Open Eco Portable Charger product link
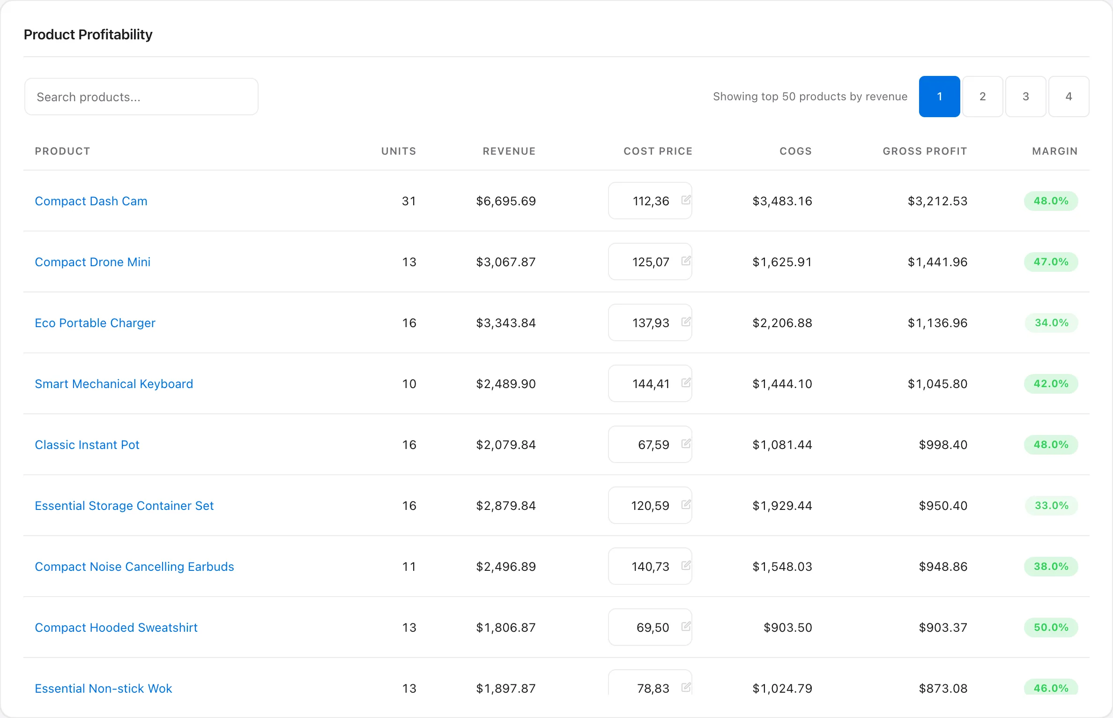Image resolution: width=1113 pixels, height=718 pixels. (x=95, y=323)
